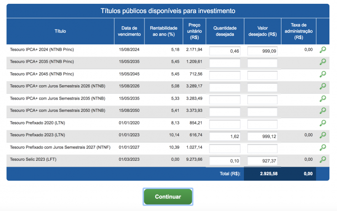Image resolution: width=337 pixels, height=211 pixels.
Task: Click 'Tesouro IPCA+ com Juros Semestrais 2035 (NTNB)'
Action: (58, 98)
